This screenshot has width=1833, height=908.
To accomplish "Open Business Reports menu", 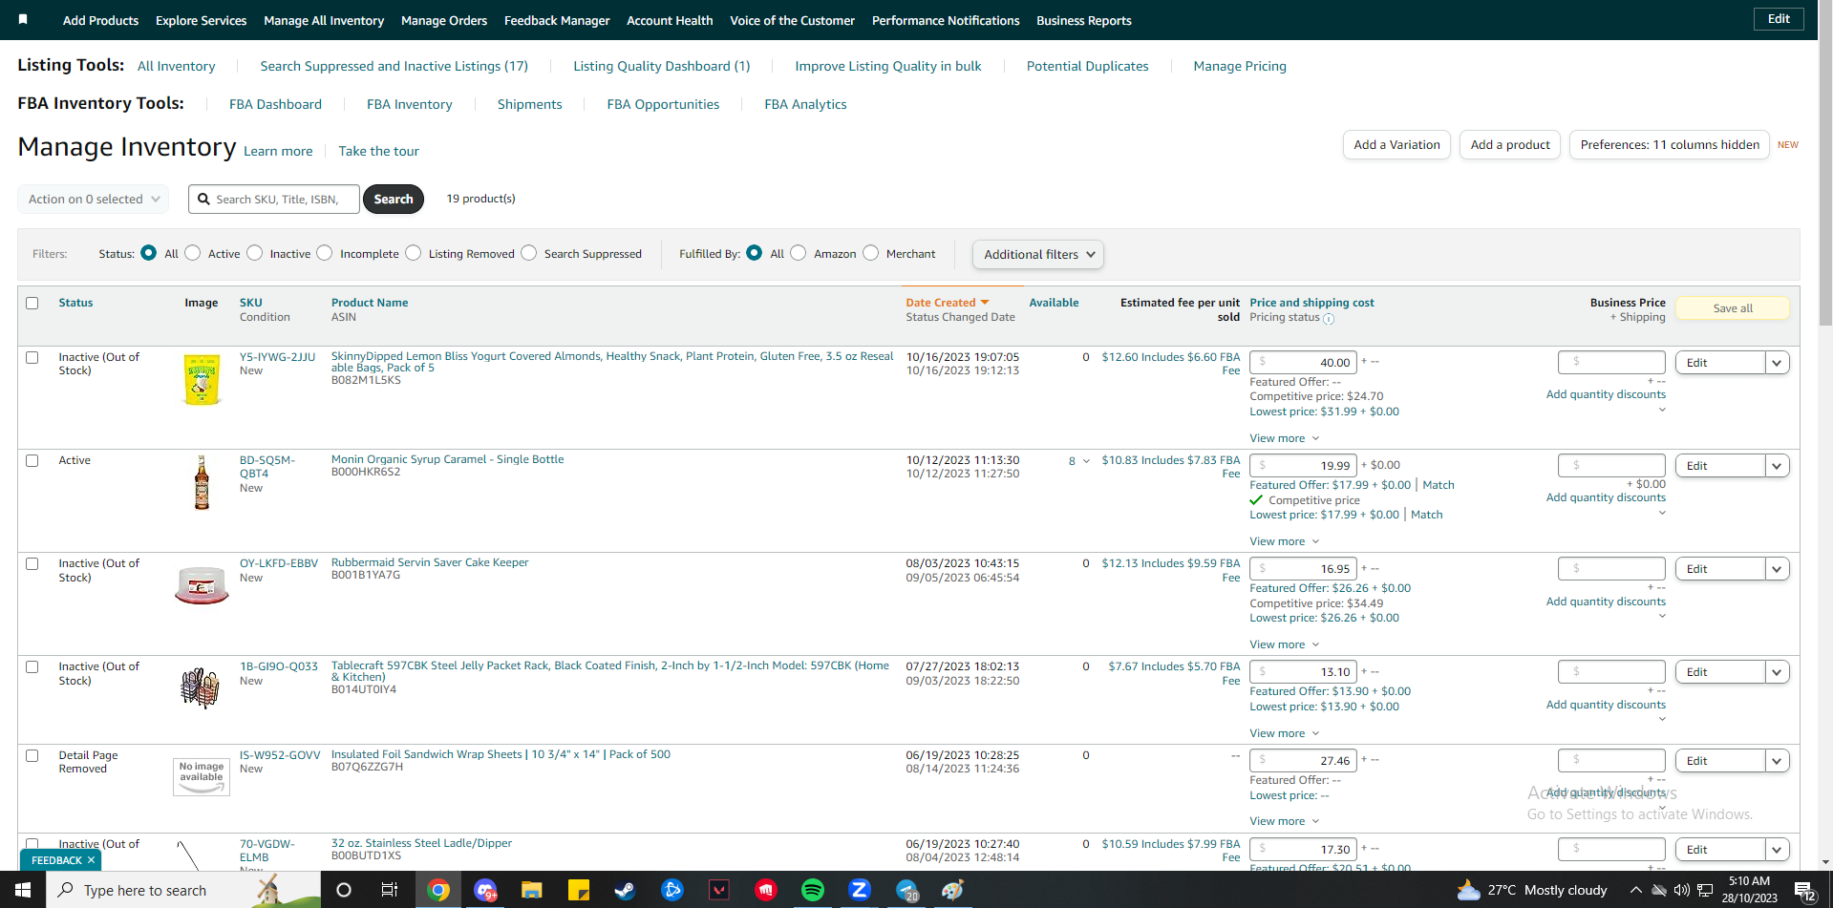I will point(1084,20).
